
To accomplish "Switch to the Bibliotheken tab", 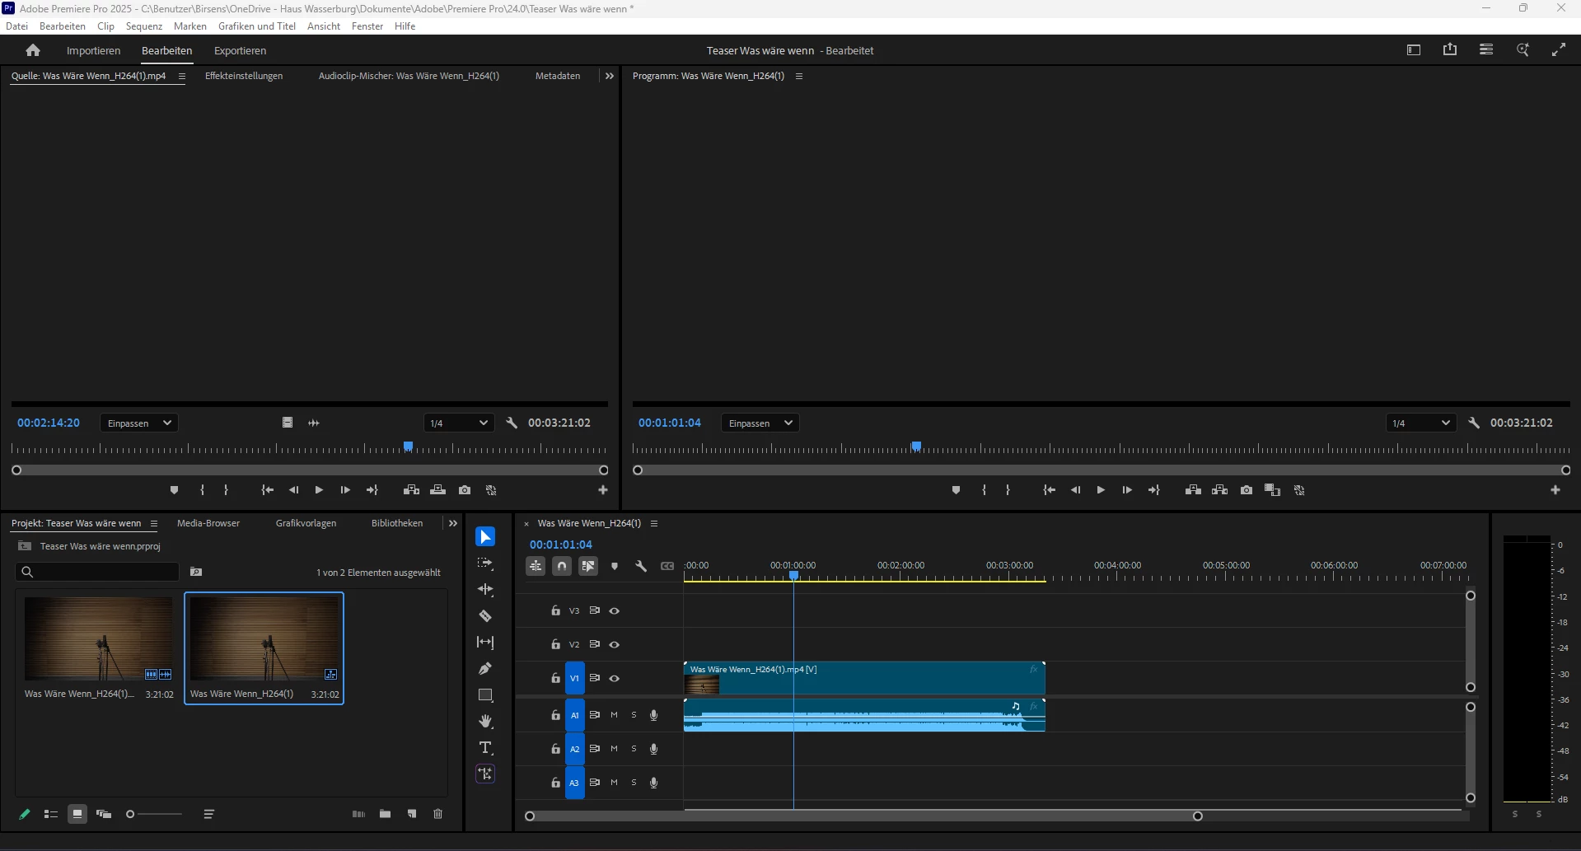I will 397,523.
